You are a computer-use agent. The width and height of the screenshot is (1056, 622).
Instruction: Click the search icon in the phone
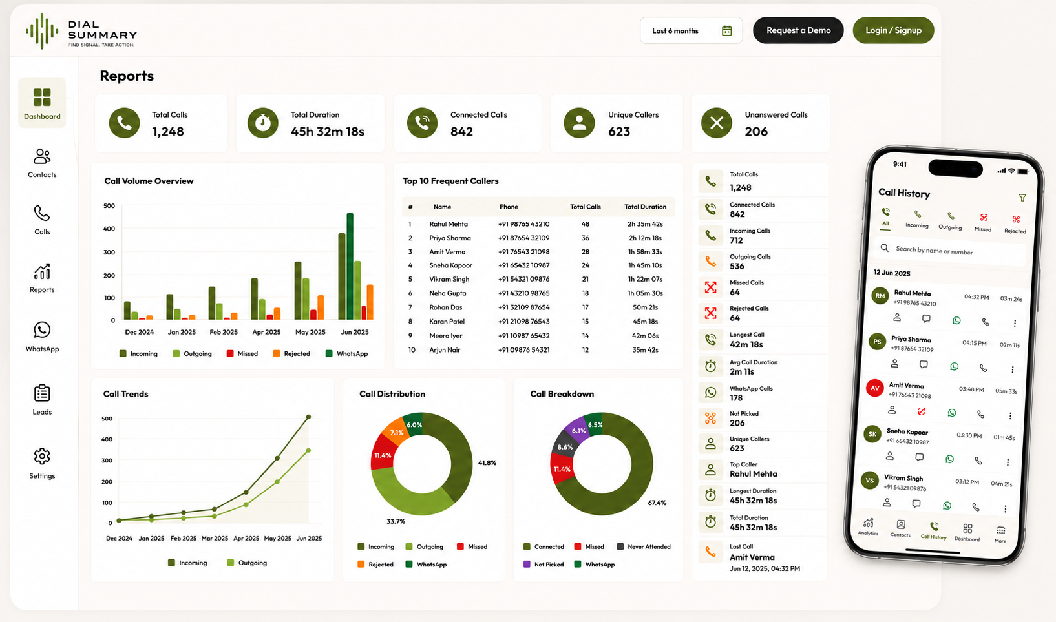click(x=885, y=248)
